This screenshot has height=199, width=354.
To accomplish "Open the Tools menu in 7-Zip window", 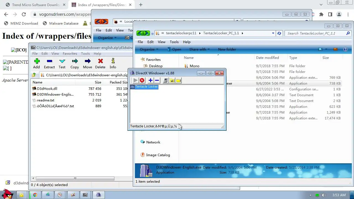I will (85, 54).
